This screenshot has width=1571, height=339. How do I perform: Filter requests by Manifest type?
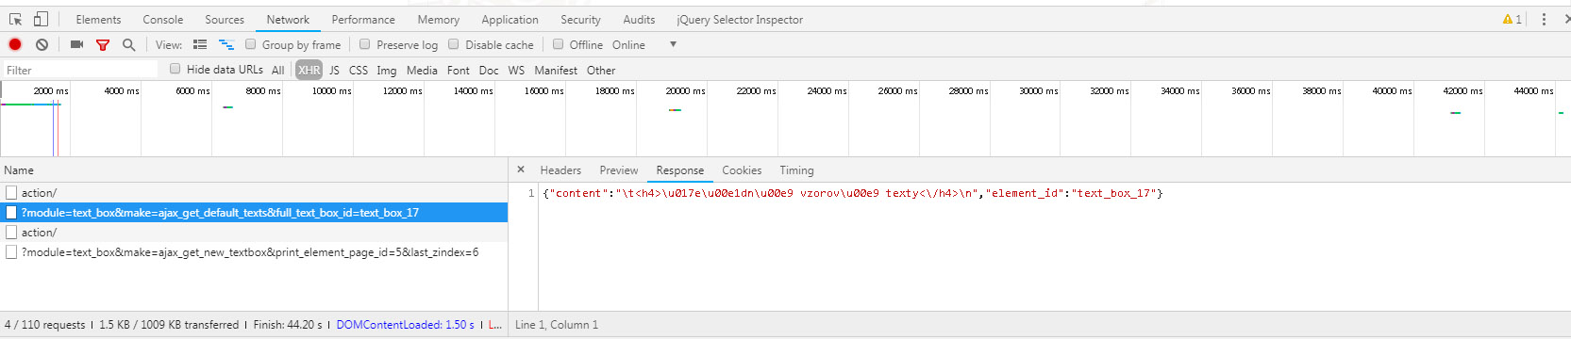tap(556, 70)
